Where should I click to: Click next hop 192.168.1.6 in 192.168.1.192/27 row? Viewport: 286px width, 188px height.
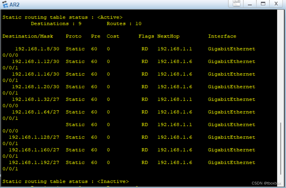click(175, 162)
